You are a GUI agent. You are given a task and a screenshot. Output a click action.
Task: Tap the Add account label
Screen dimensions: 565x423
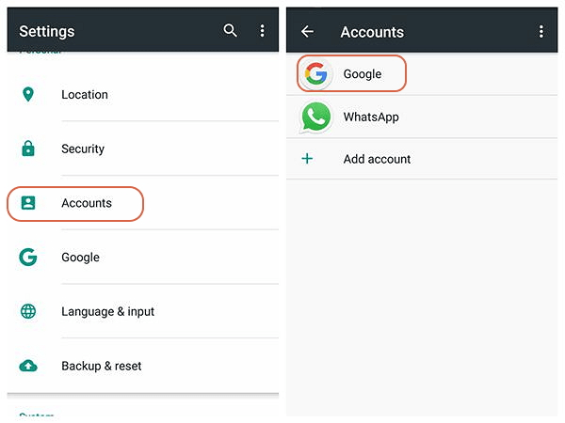(377, 159)
